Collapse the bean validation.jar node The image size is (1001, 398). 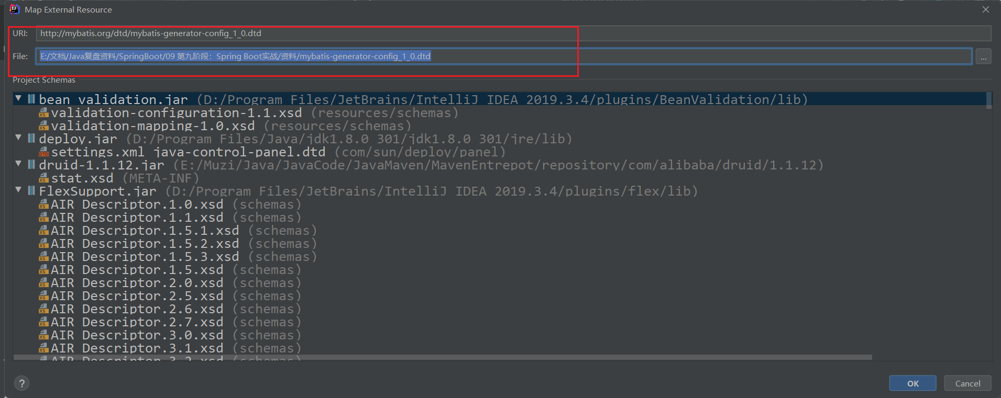pos(18,98)
